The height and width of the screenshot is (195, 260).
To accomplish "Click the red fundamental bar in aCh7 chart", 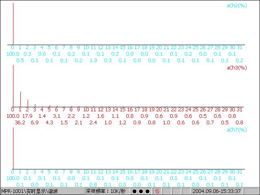I will [x=13, y=148].
